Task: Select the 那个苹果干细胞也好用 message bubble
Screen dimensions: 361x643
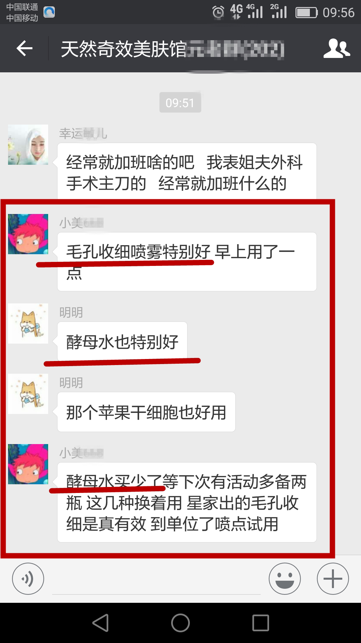Action: coord(146,412)
